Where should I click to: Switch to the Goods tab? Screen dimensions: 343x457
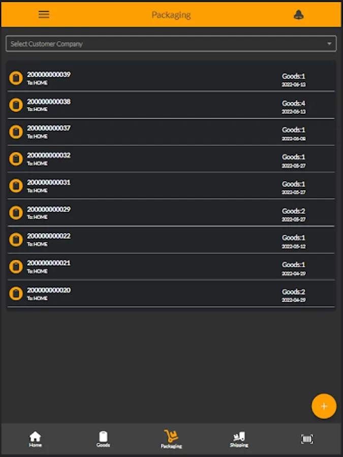103,439
